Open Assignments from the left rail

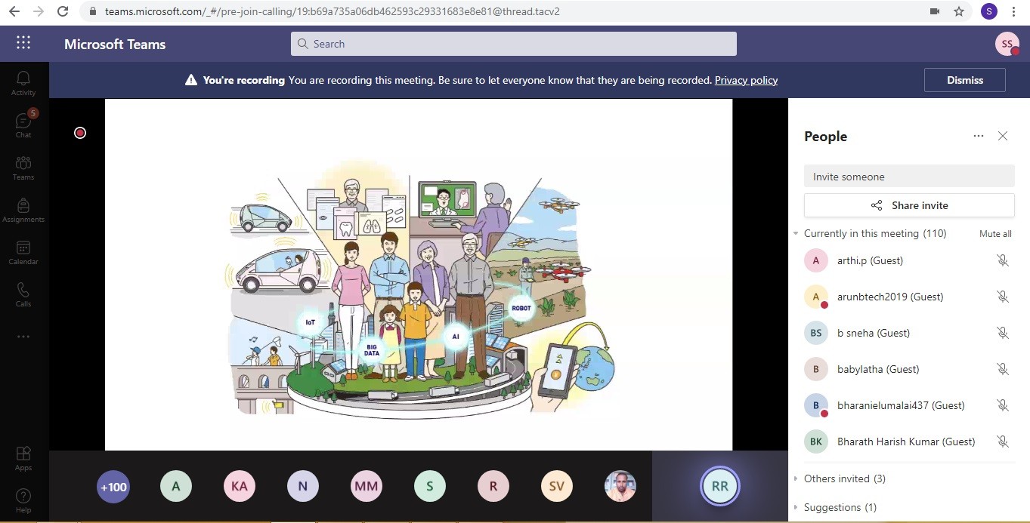click(x=23, y=209)
